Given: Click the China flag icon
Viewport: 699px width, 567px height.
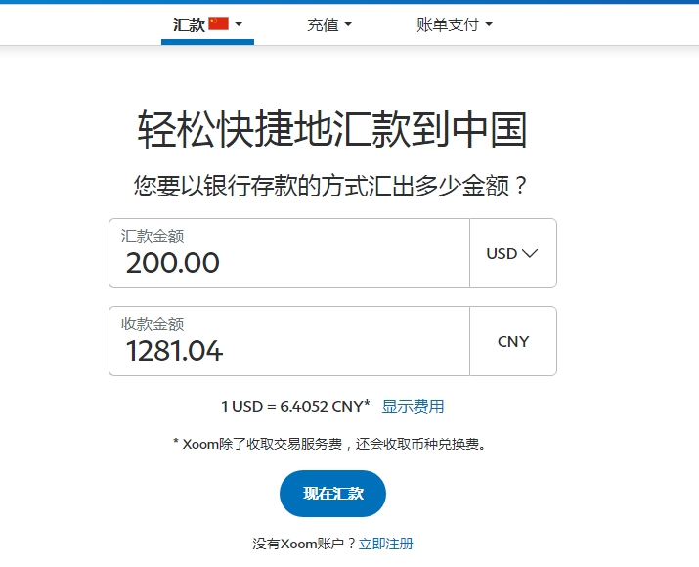Looking at the screenshot, I should pos(218,24).
